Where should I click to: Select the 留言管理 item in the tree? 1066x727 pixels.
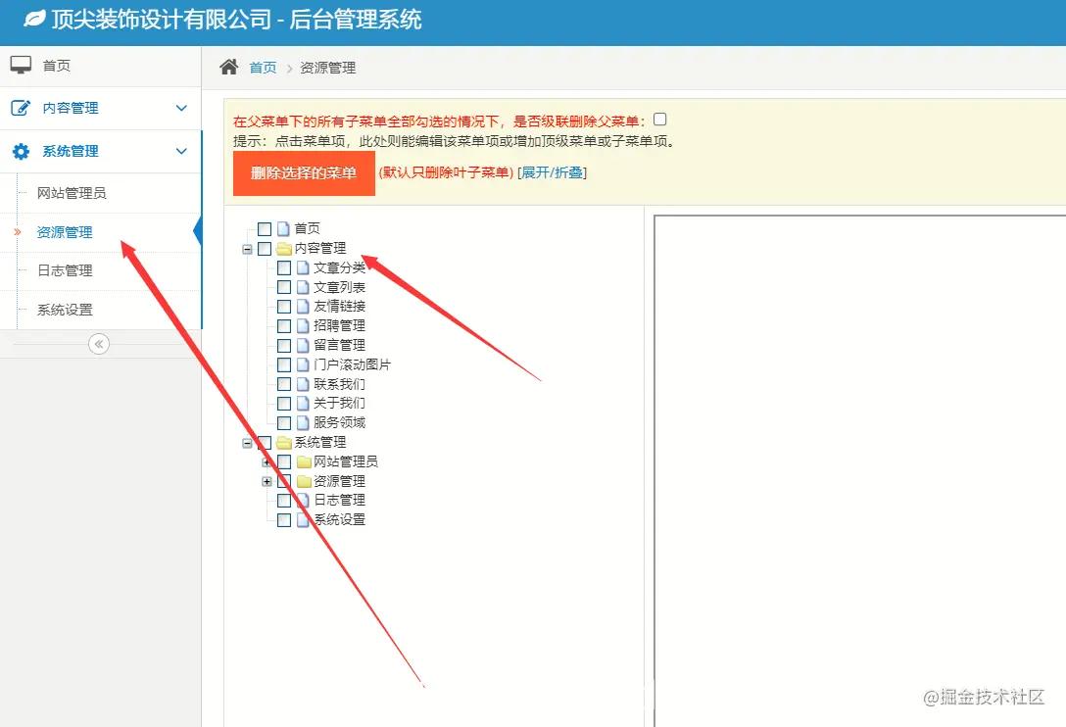[340, 345]
